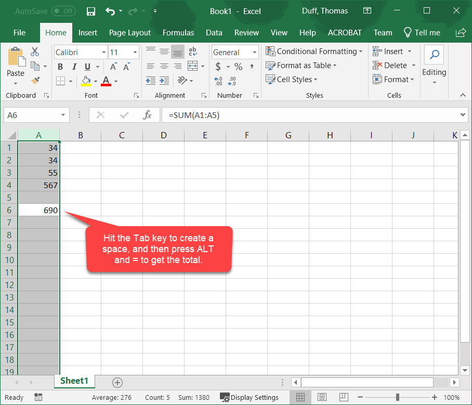This screenshot has height=405, width=472.
Task: Switch to the Formulas ribbon tab
Action: coord(178,32)
